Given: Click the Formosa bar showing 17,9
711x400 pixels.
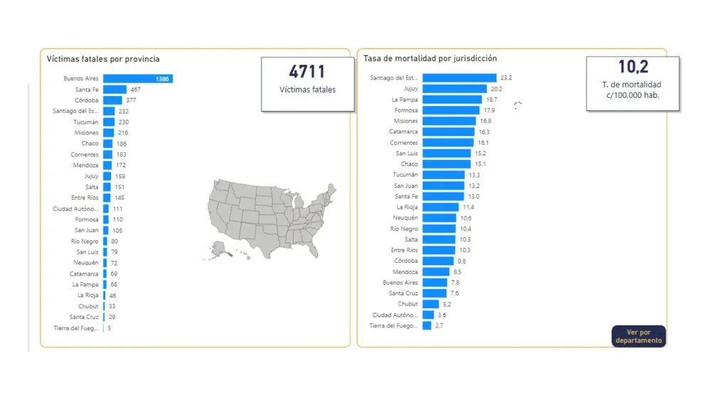Looking at the screenshot, I should pyautogui.click(x=450, y=110).
